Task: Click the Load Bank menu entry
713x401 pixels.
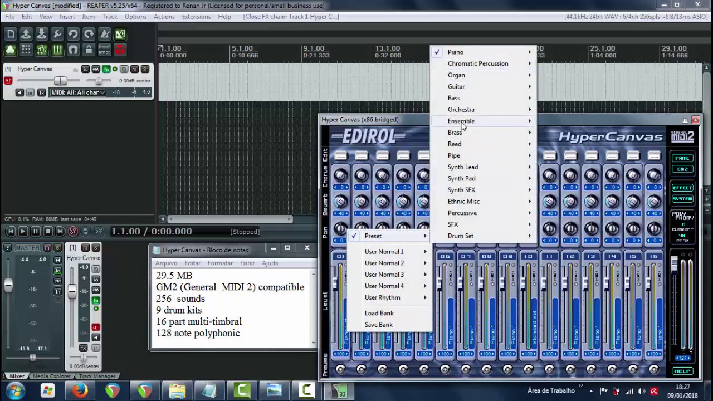Action: point(389,313)
